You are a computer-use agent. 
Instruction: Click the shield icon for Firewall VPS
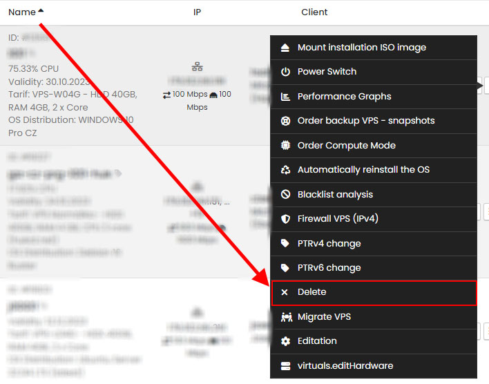(x=285, y=219)
